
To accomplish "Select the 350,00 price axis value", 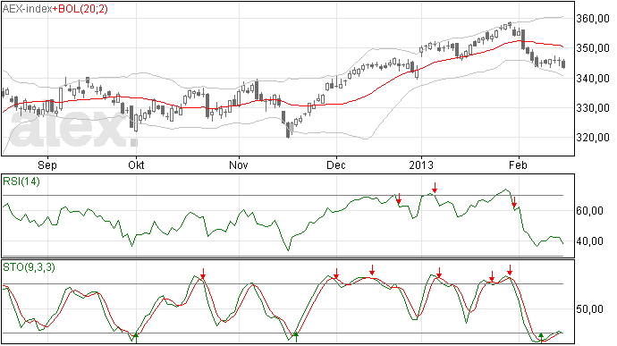I will 593,48.
